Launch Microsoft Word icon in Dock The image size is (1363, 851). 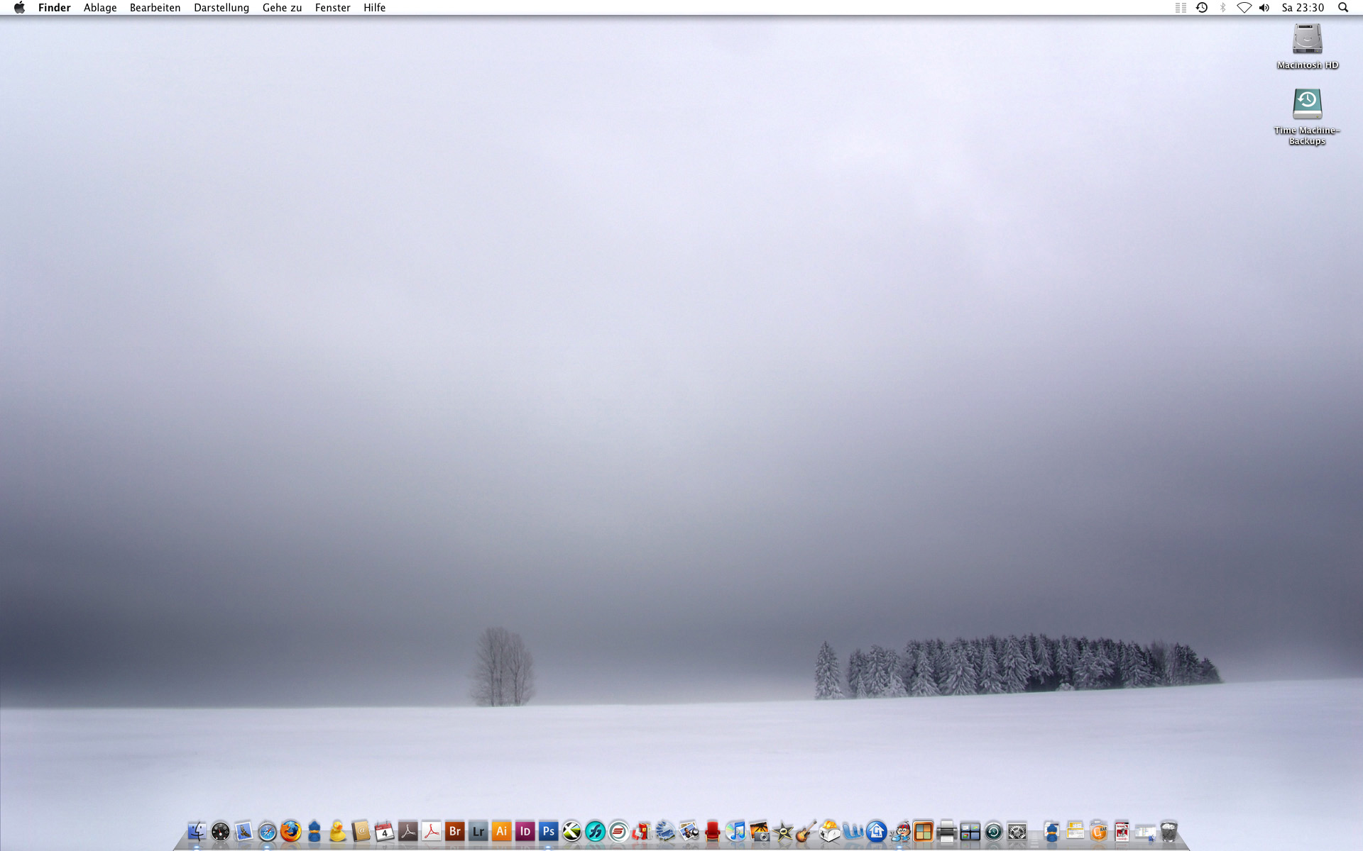(853, 831)
